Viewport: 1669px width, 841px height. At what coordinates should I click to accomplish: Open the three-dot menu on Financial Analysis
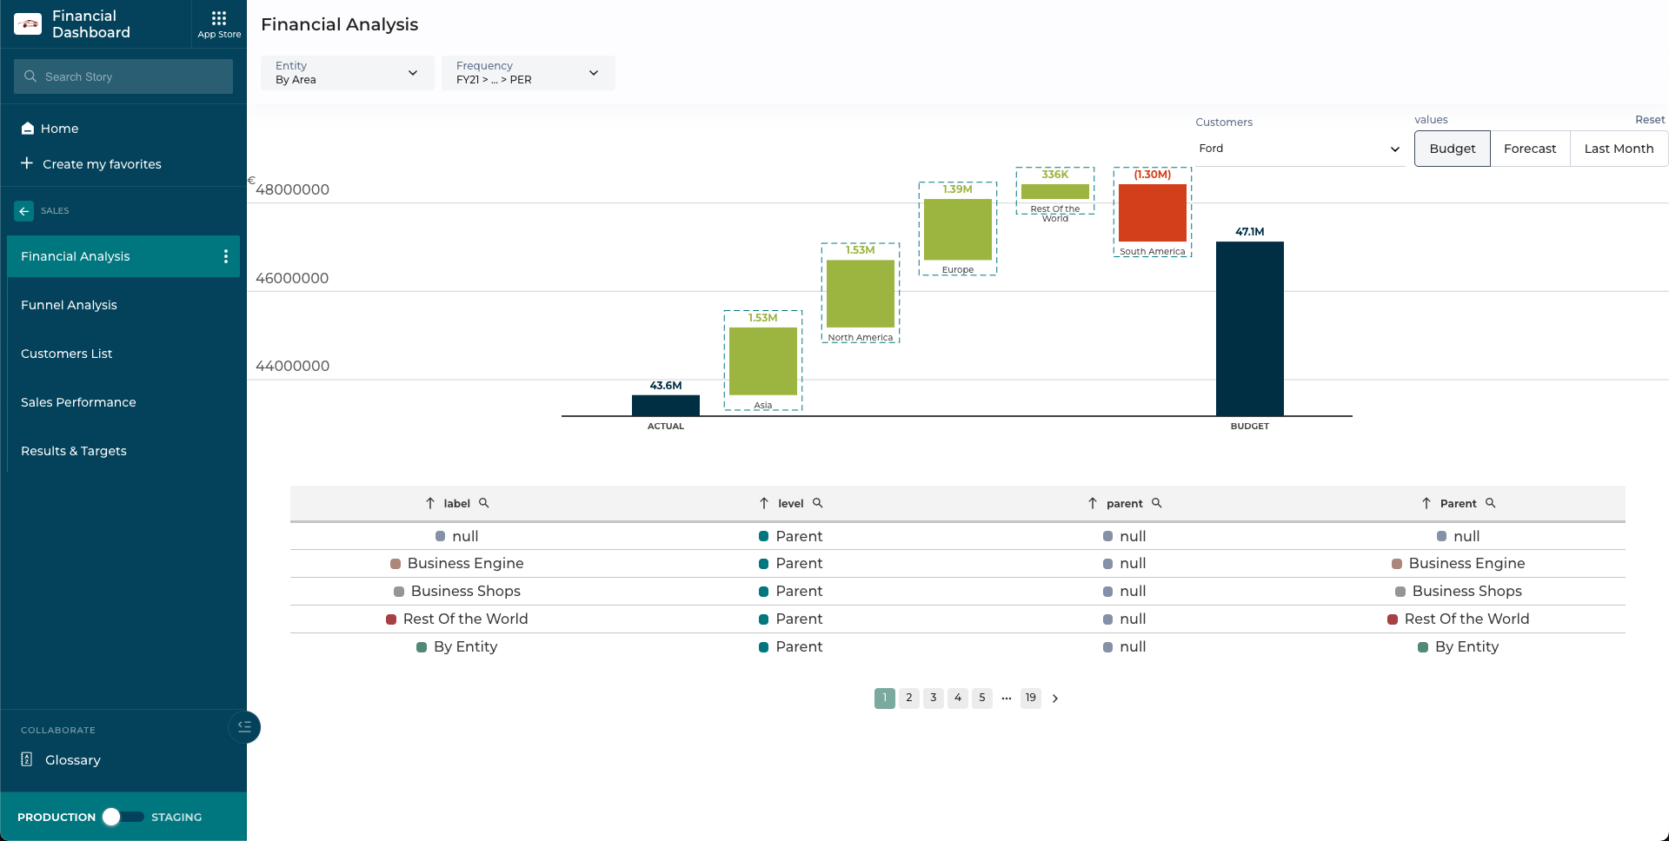coord(225,256)
